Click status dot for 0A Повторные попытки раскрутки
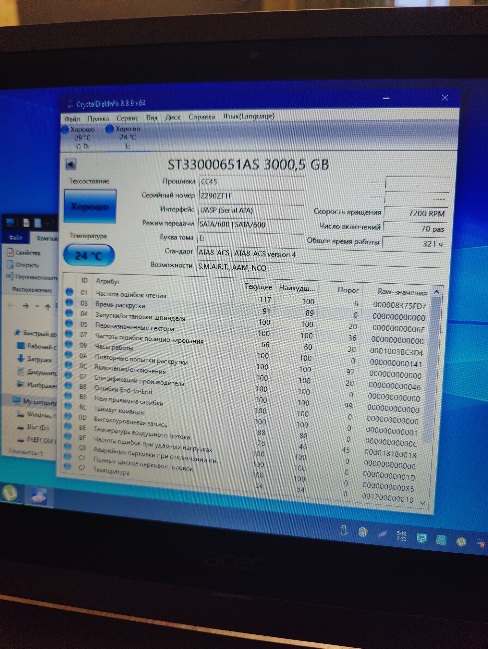Screen dimensions: 488x649 [68, 354]
